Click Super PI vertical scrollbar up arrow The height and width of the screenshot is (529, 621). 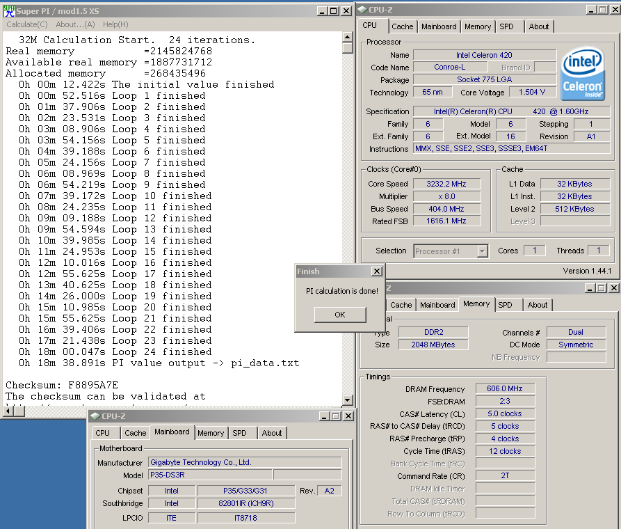[x=347, y=38]
